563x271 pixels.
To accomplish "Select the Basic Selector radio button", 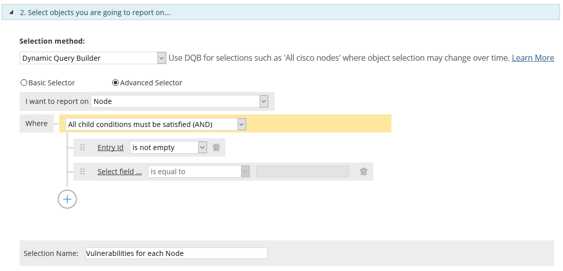I will pyautogui.click(x=24, y=83).
